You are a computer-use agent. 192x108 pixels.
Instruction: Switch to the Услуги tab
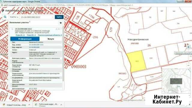[x=51, y=39]
